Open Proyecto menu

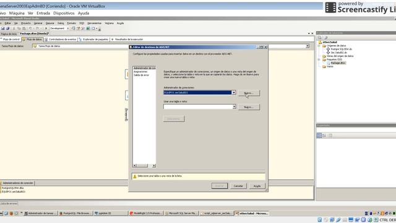pos(25,24)
